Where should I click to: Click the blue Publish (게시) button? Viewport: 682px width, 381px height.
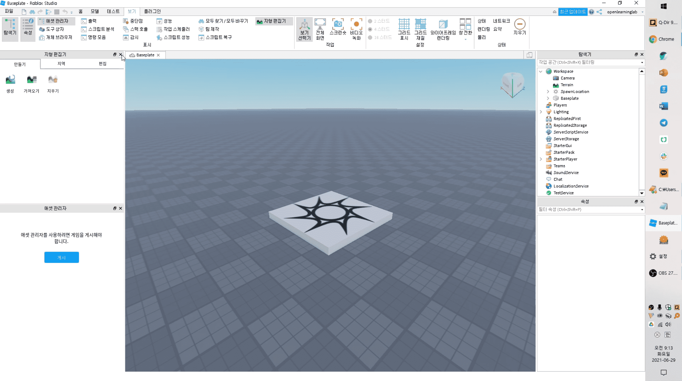tap(62, 257)
